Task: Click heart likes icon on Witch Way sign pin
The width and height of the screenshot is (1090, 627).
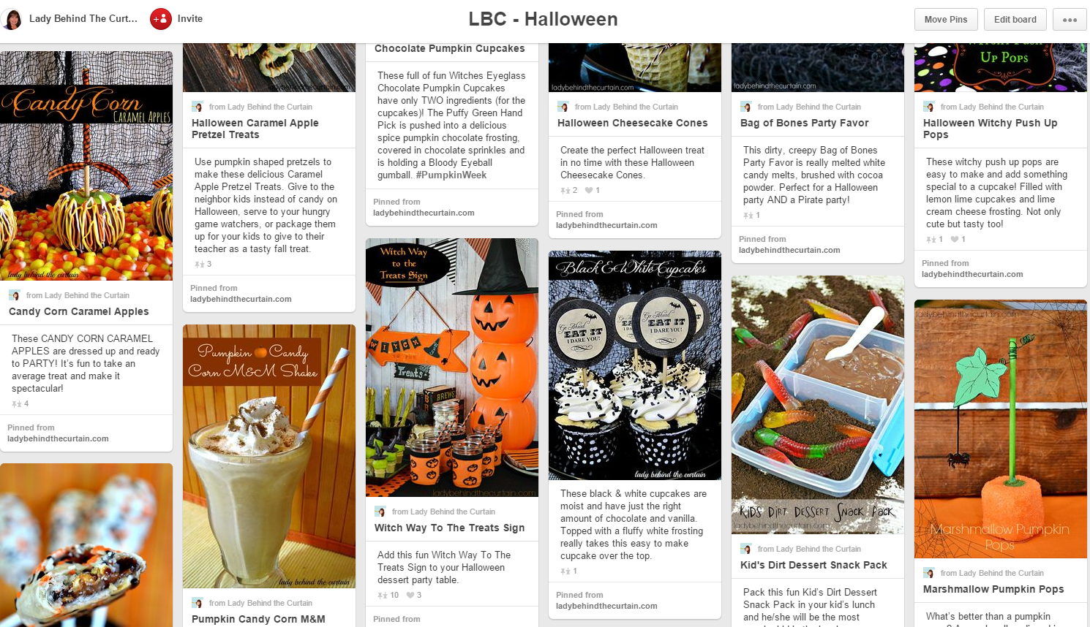Action: point(410,596)
